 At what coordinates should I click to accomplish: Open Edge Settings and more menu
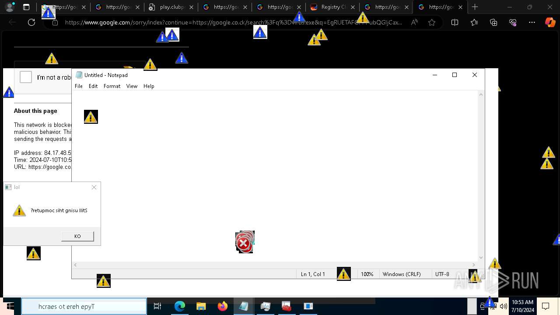point(532,22)
